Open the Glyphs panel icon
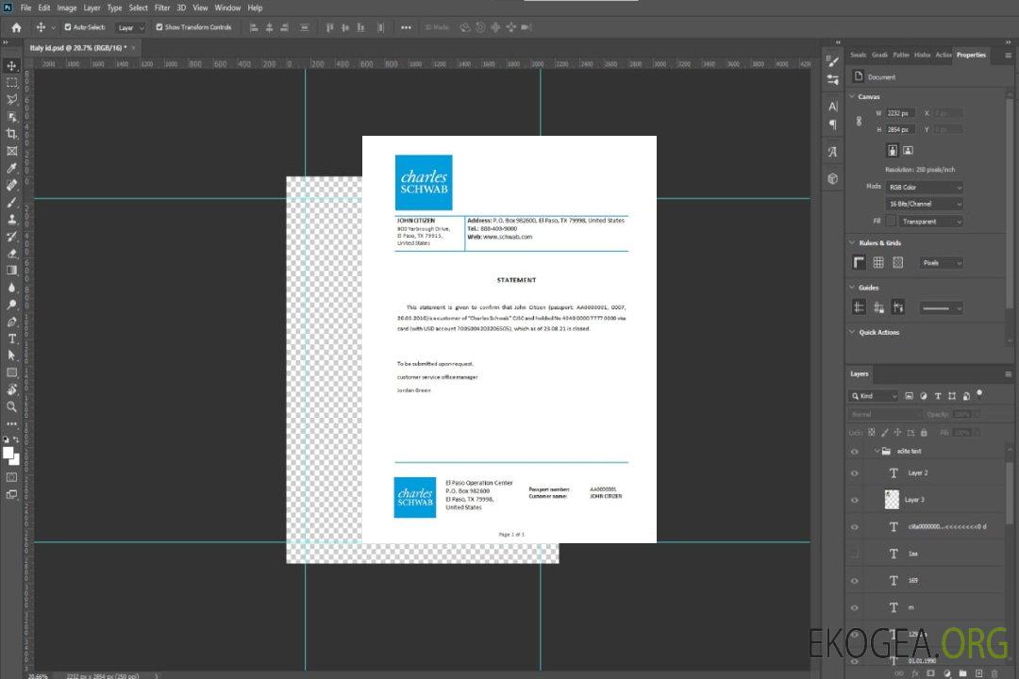Image resolution: width=1019 pixels, height=679 pixels. pyautogui.click(x=832, y=152)
